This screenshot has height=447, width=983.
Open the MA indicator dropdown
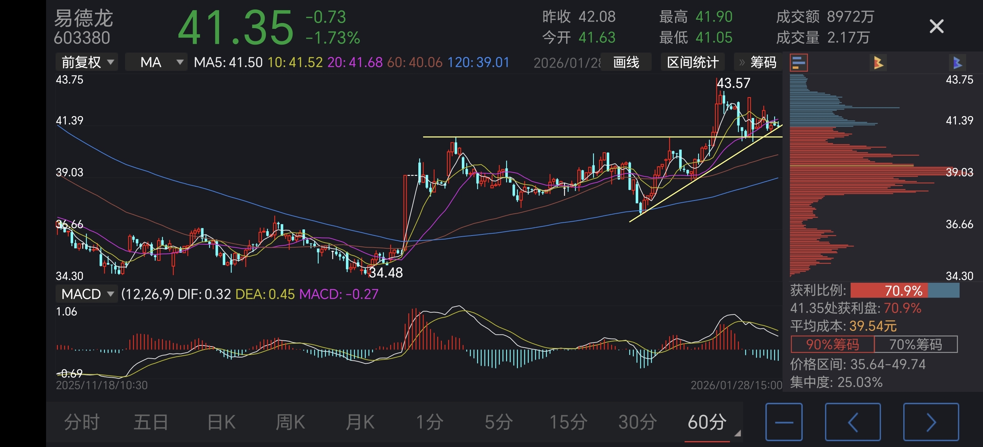[x=157, y=62]
